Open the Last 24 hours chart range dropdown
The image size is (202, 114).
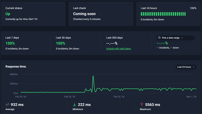[x=186, y=67]
